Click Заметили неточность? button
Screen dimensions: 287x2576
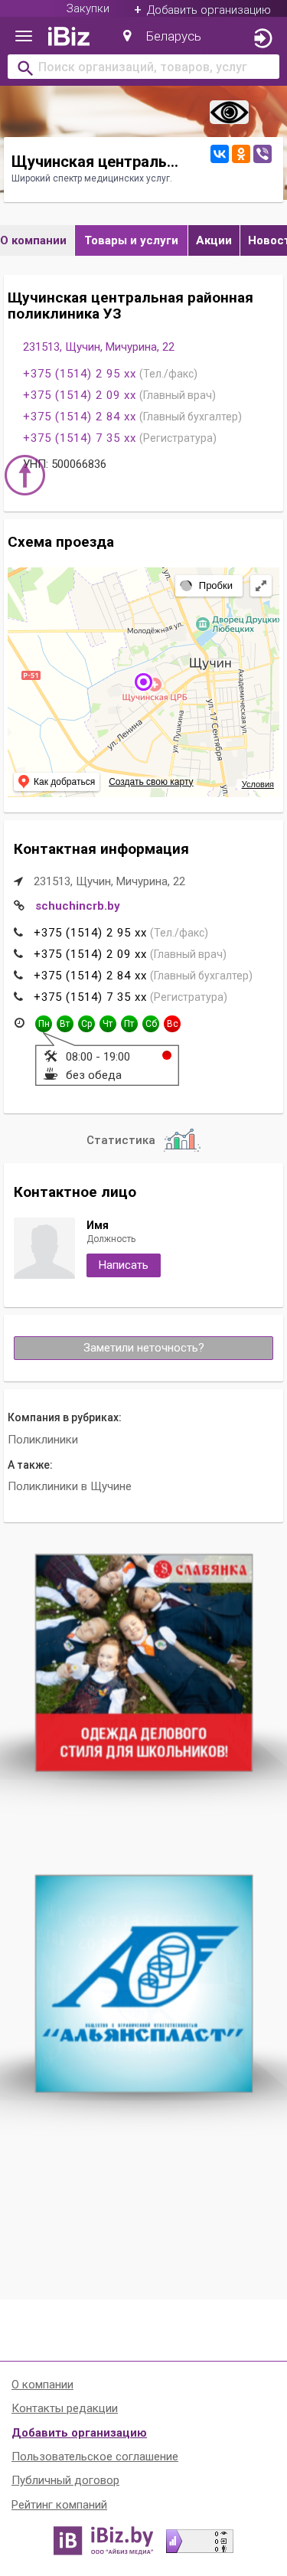click(x=143, y=1348)
